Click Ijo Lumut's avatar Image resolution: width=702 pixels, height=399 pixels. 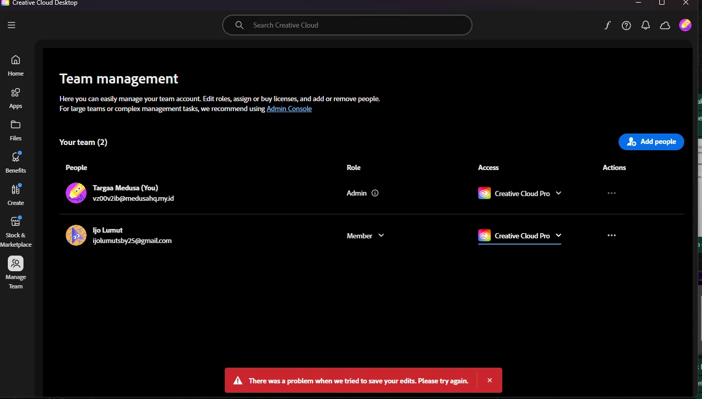[x=76, y=235]
